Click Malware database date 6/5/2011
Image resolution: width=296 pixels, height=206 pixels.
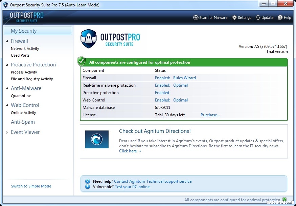(x=162, y=108)
